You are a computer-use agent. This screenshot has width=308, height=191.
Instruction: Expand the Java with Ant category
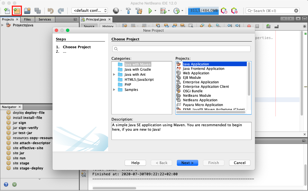pos(114,75)
